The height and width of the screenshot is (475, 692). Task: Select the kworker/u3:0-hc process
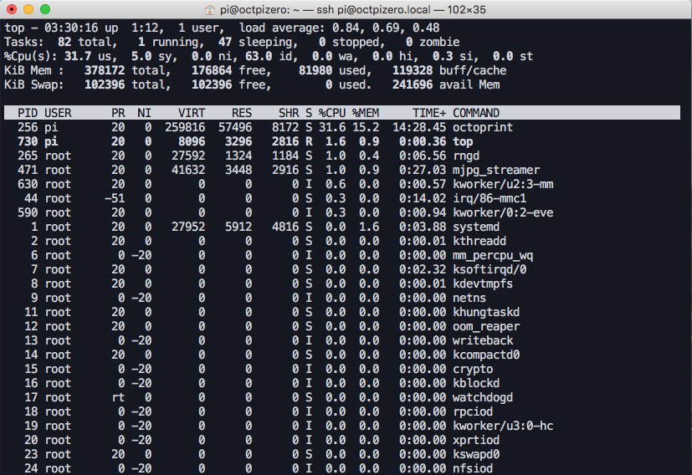pos(503,425)
